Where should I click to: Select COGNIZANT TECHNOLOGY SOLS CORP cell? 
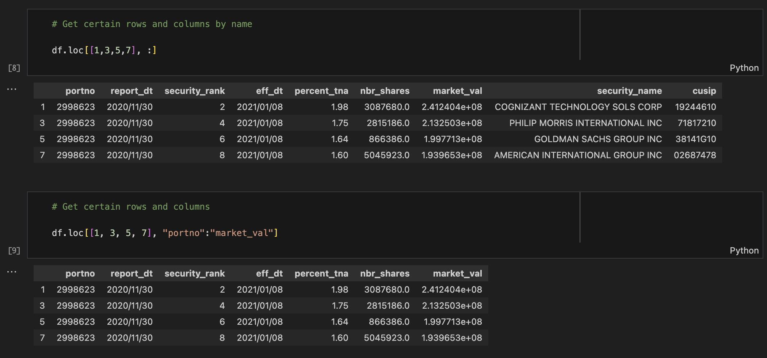578,107
